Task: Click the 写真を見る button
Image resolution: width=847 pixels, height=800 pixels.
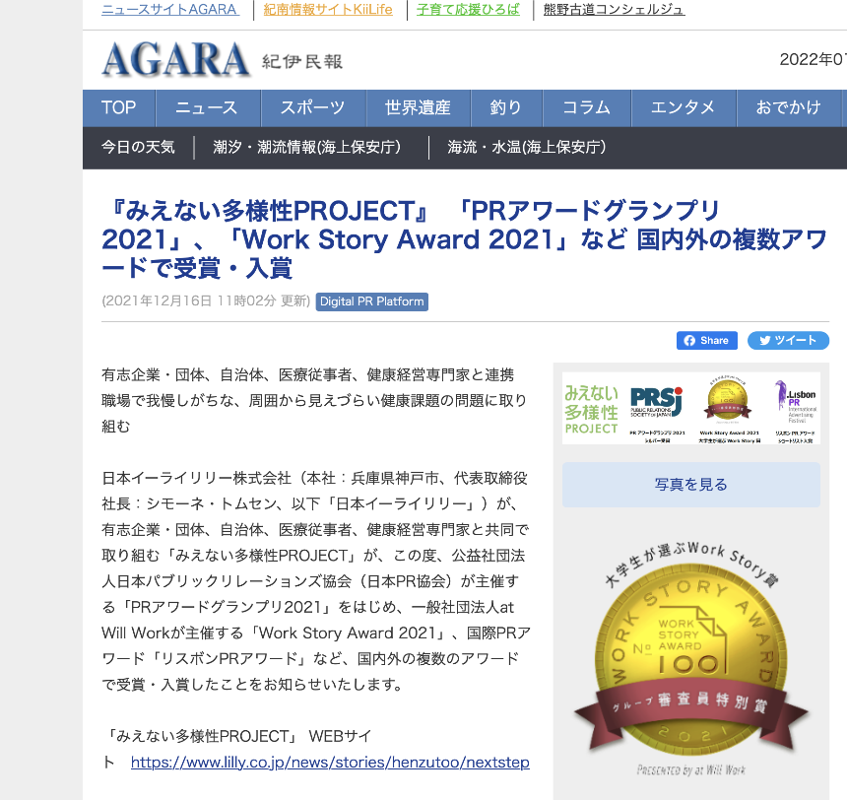Action: pyautogui.click(x=691, y=485)
